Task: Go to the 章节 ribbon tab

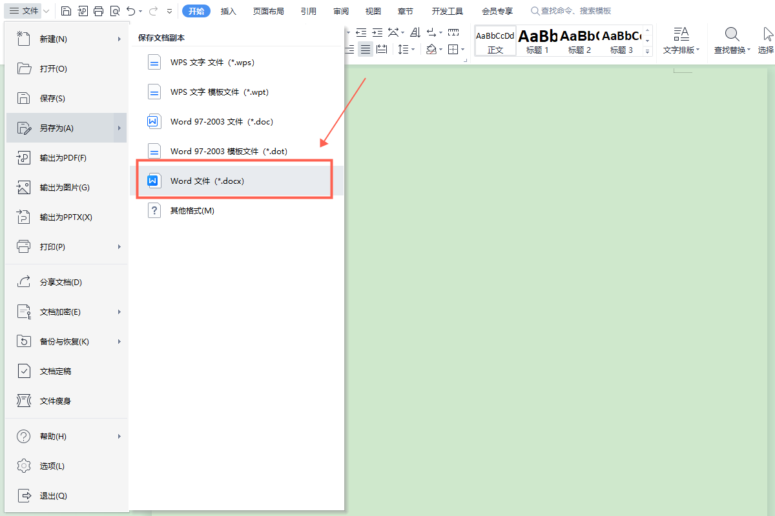Action: coord(406,11)
